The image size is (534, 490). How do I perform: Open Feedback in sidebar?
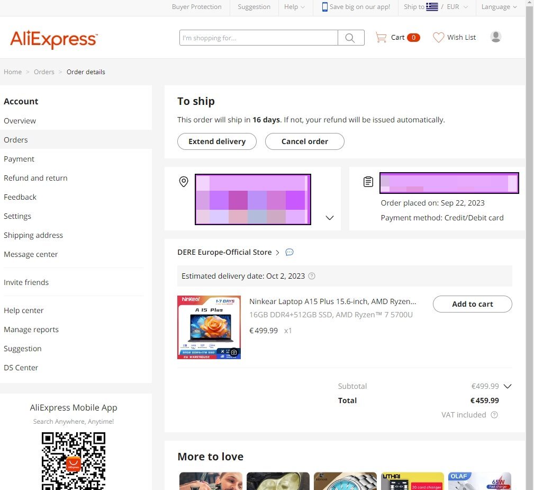20,197
